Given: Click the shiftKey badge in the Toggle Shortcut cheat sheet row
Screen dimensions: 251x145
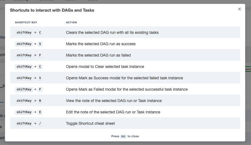Looking at the screenshot, I should tap(24, 123).
